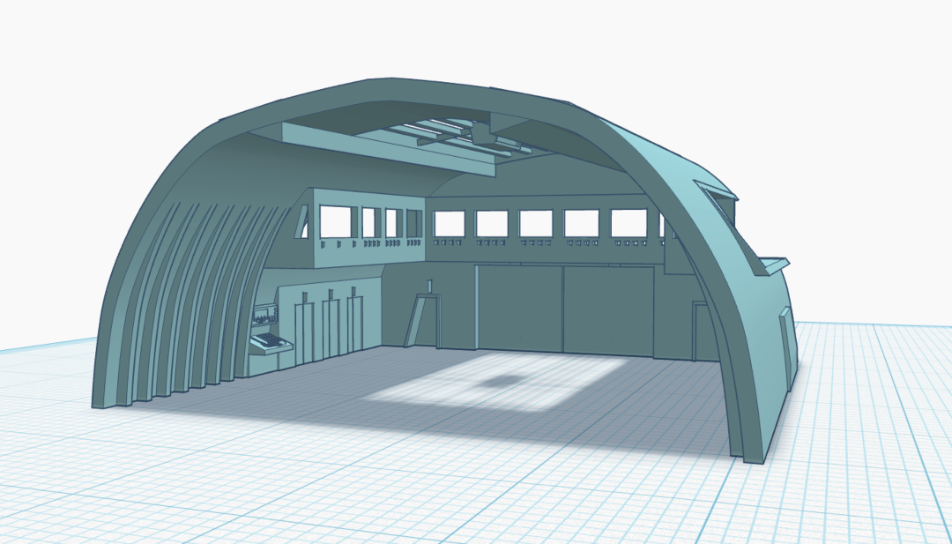Click the control console keyboard panel inside hangar
952x544 pixels.
[x=271, y=342]
